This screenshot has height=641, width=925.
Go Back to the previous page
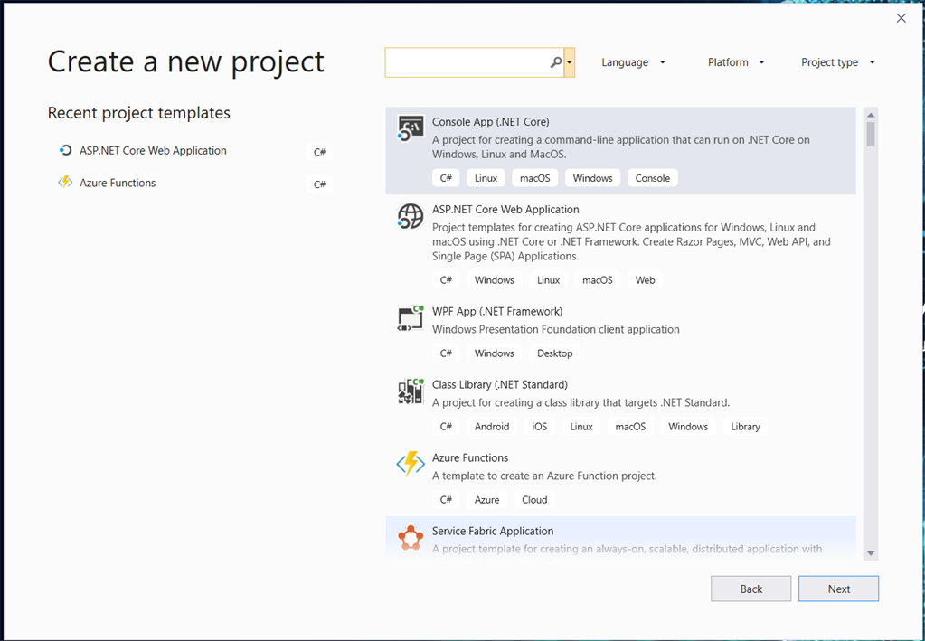point(751,589)
